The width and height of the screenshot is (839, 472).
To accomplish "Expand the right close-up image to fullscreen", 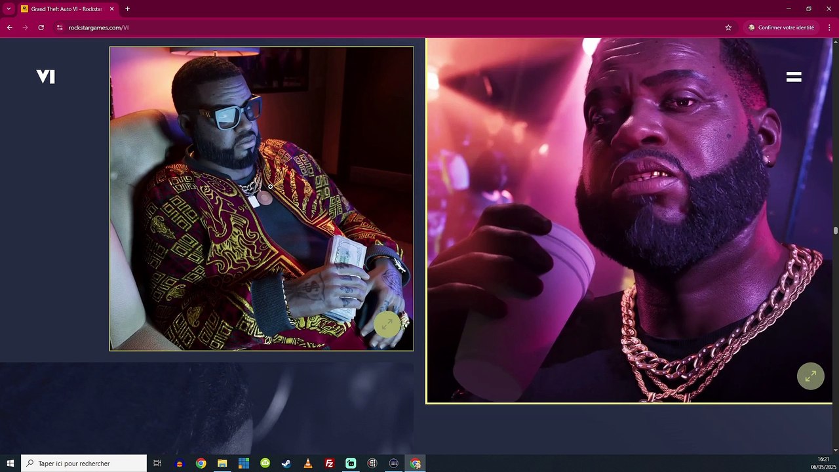I will click(810, 376).
